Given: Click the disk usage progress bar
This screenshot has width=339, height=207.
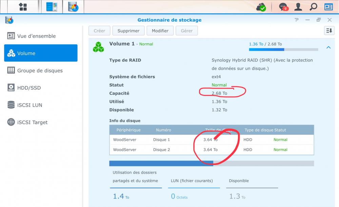Looking at the screenshot, I should click(x=212, y=163).
